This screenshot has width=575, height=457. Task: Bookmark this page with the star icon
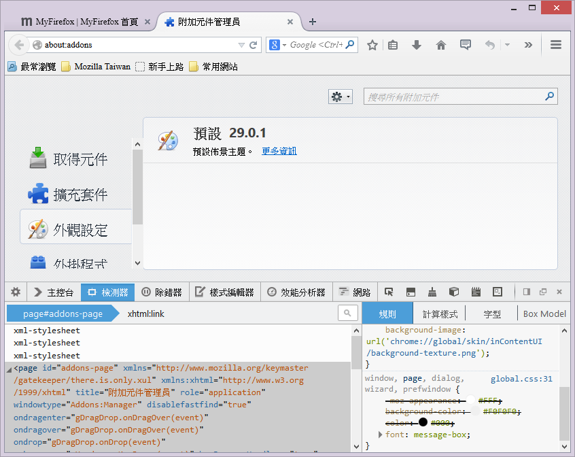(x=372, y=45)
